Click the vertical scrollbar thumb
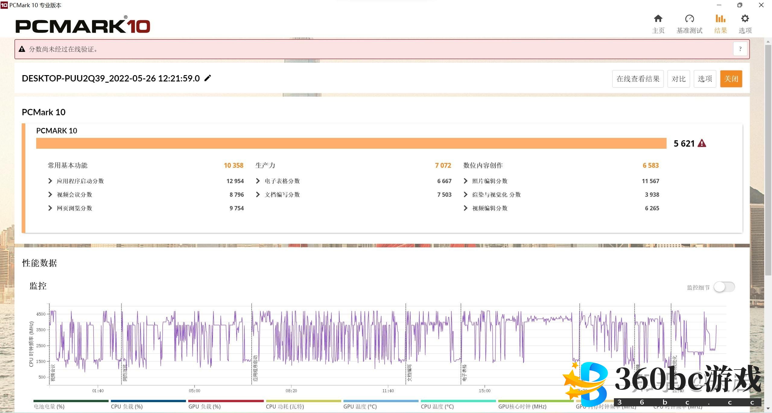 pos(768,160)
